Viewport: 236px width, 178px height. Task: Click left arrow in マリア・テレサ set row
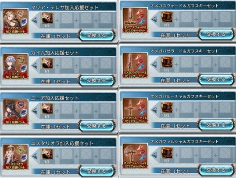click(35, 20)
